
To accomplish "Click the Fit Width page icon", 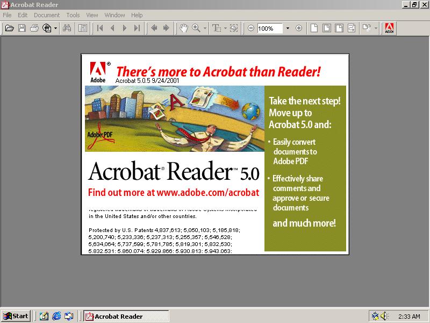I will coord(339,28).
